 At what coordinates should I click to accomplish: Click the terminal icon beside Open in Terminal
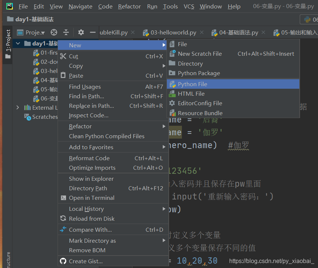tap(63, 198)
